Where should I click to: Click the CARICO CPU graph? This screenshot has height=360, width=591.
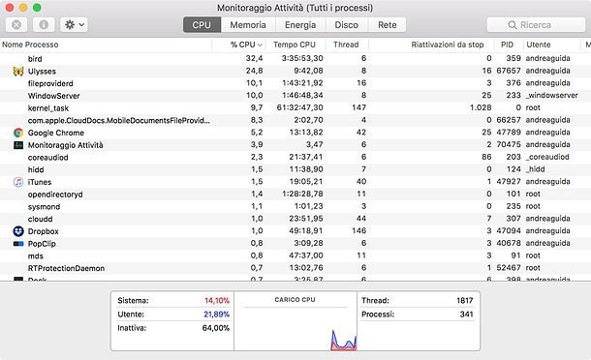click(295, 321)
